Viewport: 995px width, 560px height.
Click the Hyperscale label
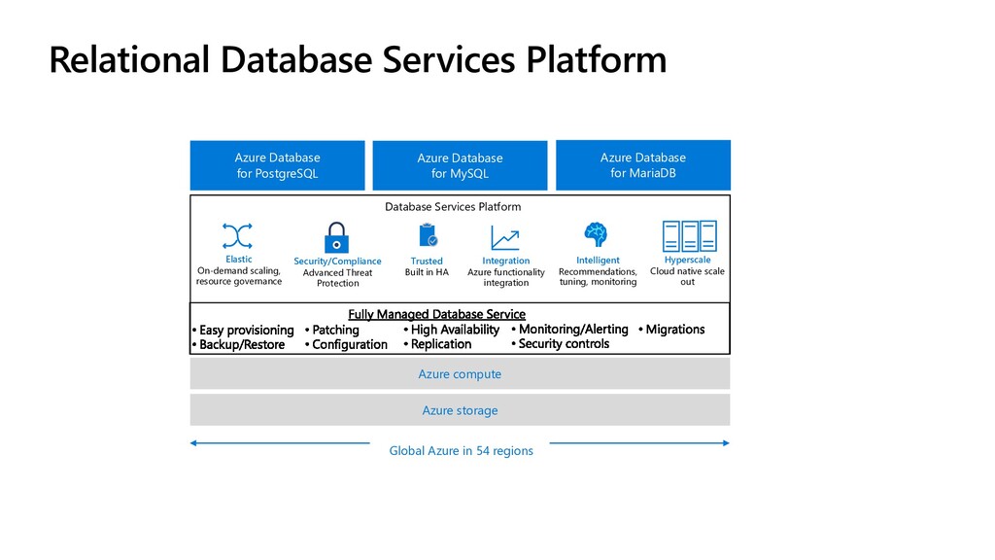(687, 260)
